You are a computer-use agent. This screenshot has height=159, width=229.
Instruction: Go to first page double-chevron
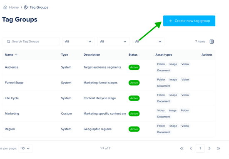pos(182,148)
